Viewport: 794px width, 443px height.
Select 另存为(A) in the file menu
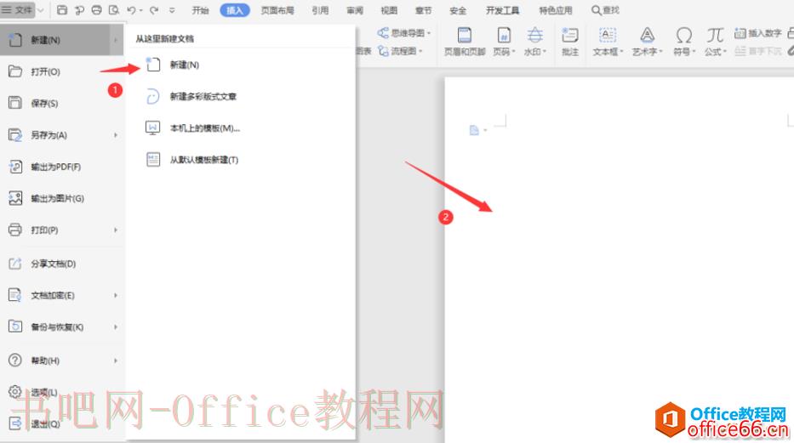62,135
